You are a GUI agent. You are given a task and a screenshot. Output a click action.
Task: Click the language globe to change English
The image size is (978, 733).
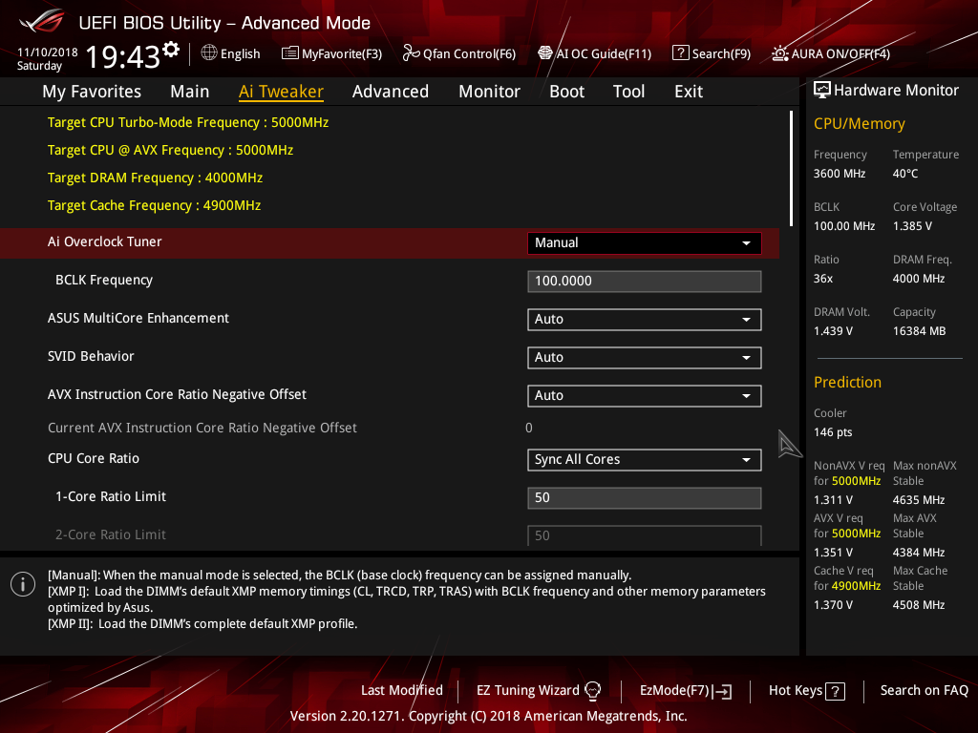pyautogui.click(x=230, y=53)
